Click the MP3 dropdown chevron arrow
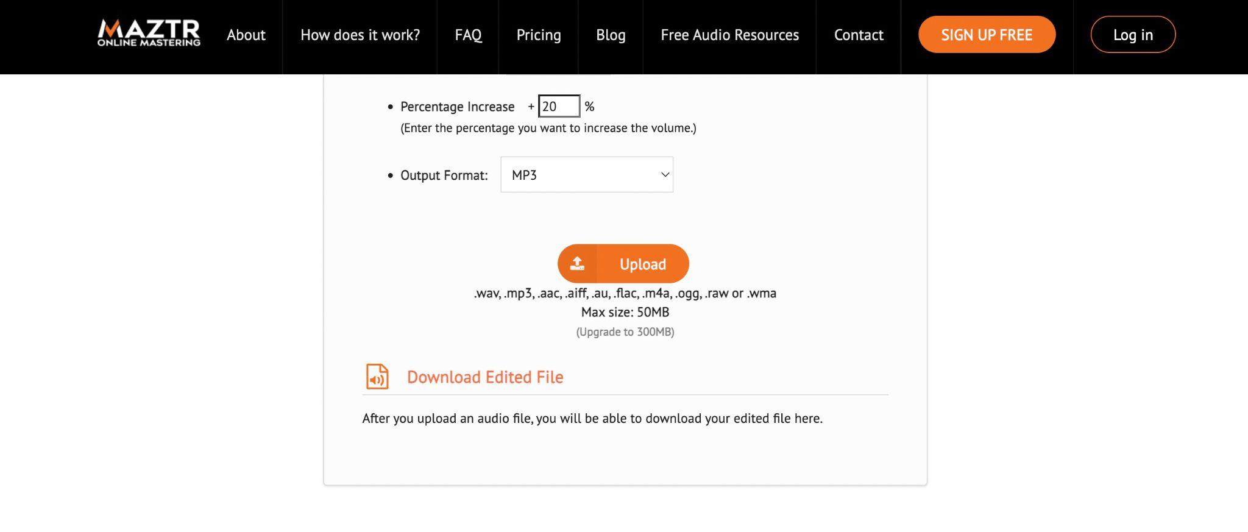1248x532 pixels. [665, 175]
